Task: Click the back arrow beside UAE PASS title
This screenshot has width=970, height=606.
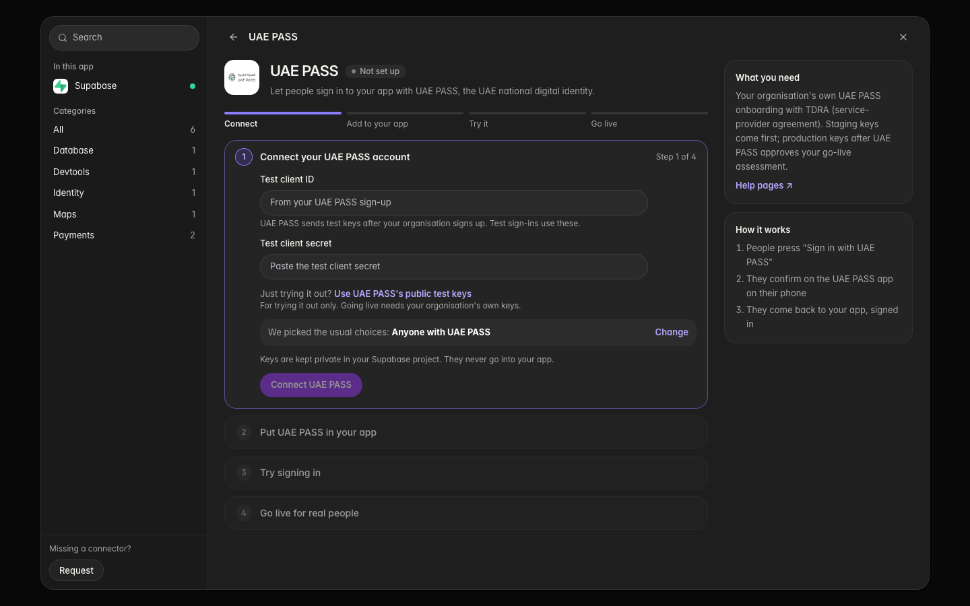Action: (234, 37)
